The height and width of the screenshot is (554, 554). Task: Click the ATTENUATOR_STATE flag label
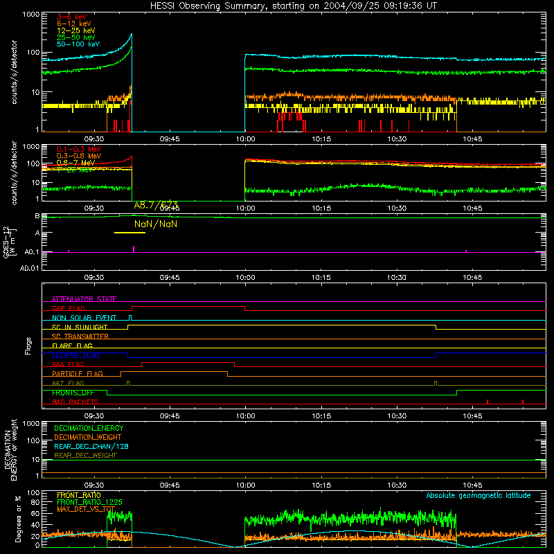[84, 299]
